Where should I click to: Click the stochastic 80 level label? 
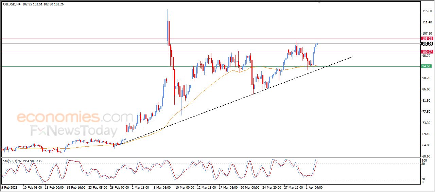pyautogui.click(x=423, y=164)
